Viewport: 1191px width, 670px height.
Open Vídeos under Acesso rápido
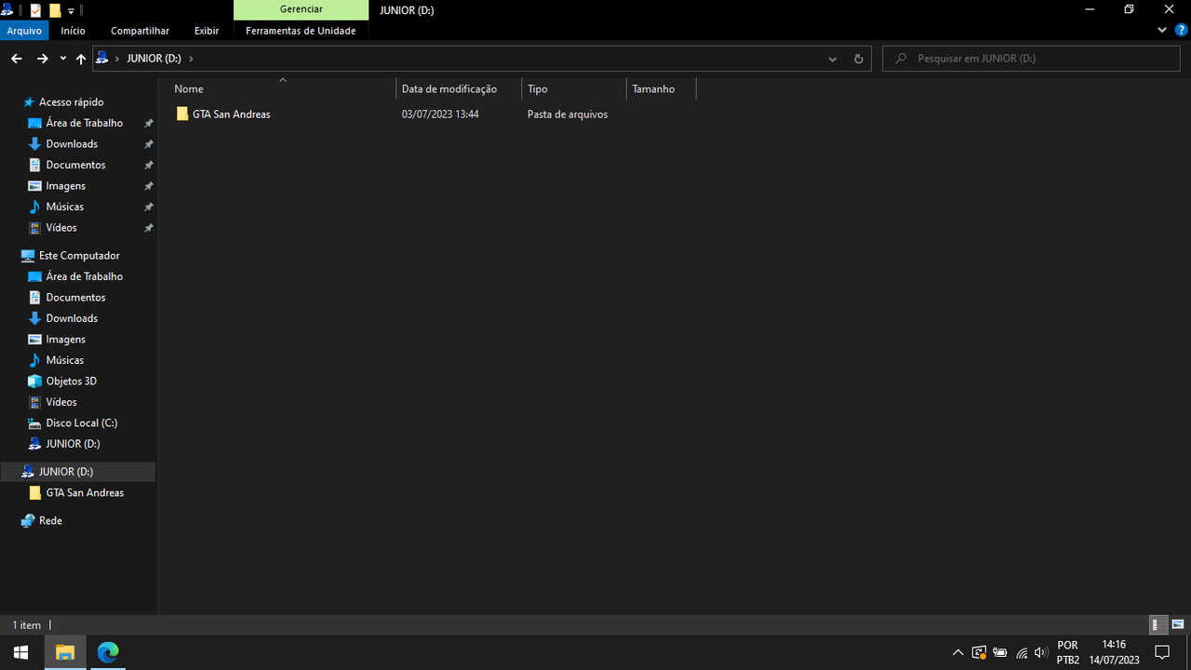coord(61,228)
